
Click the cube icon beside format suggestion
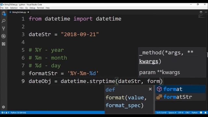[159, 89]
